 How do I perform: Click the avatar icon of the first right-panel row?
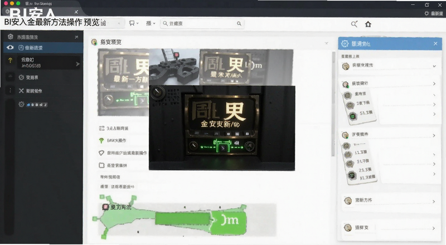tap(346, 66)
